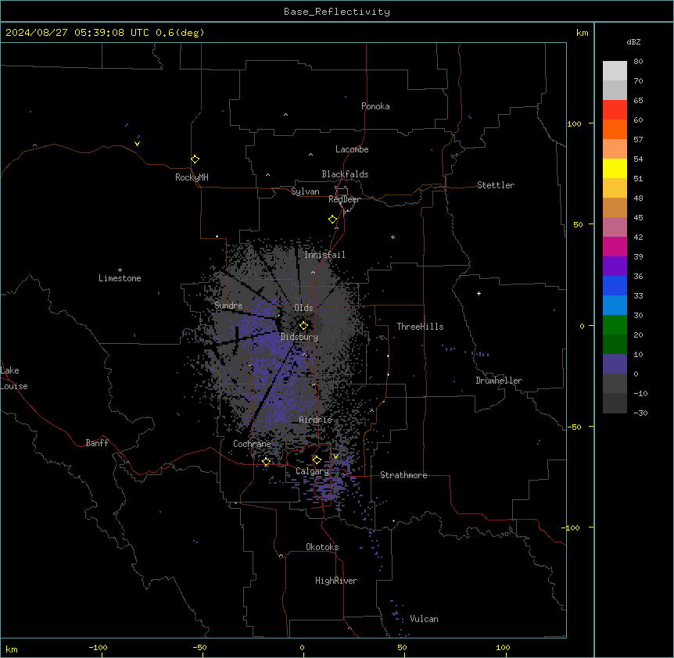
Task: Click the Calgary city label
Action: tap(312, 471)
